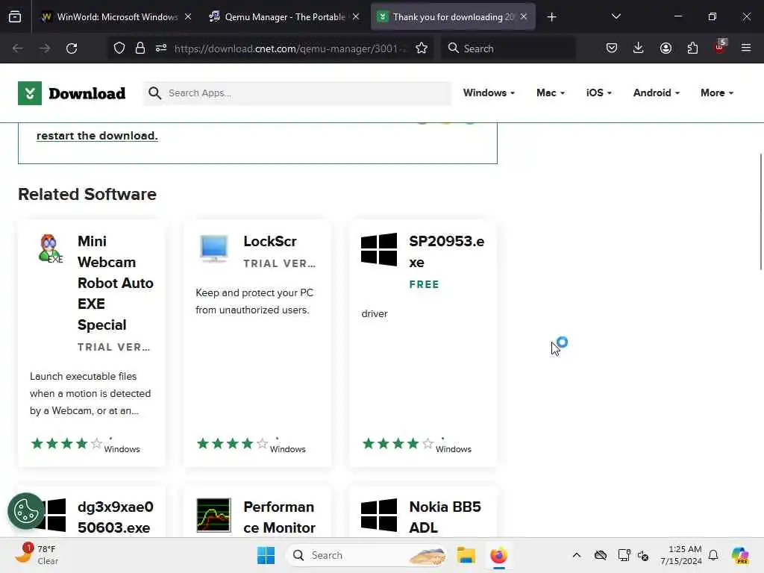Open cookie preferences icon

(x=26, y=512)
